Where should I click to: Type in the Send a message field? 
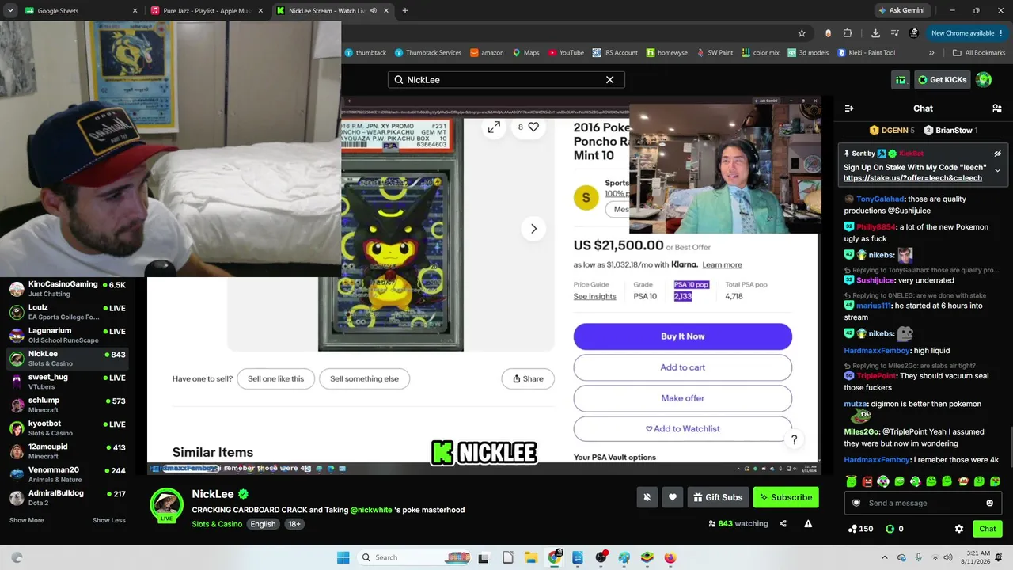coord(923,503)
